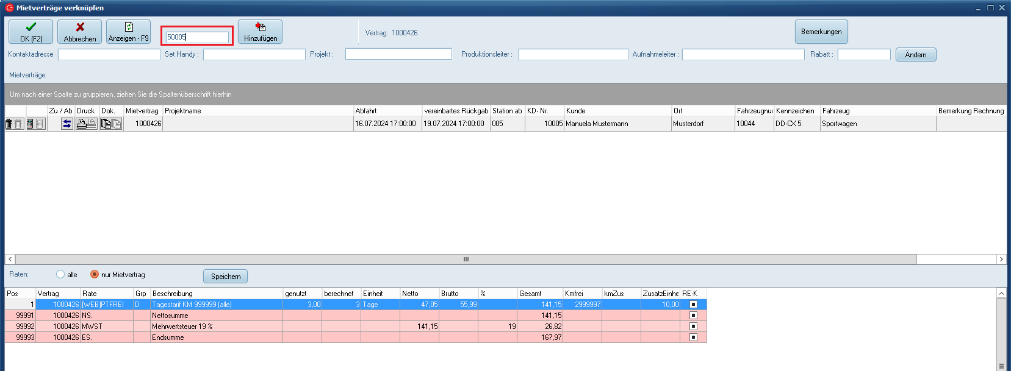Image resolution: width=1011 pixels, height=371 pixels.
Task: Click the Speichern button
Action: [x=225, y=277]
